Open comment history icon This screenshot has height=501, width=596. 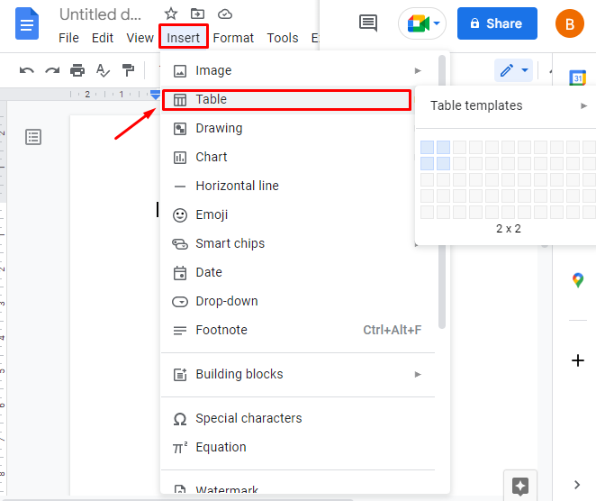[368, 23]
